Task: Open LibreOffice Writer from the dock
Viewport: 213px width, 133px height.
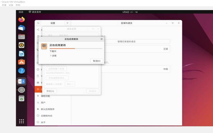Action: click(x=22, y=54)
